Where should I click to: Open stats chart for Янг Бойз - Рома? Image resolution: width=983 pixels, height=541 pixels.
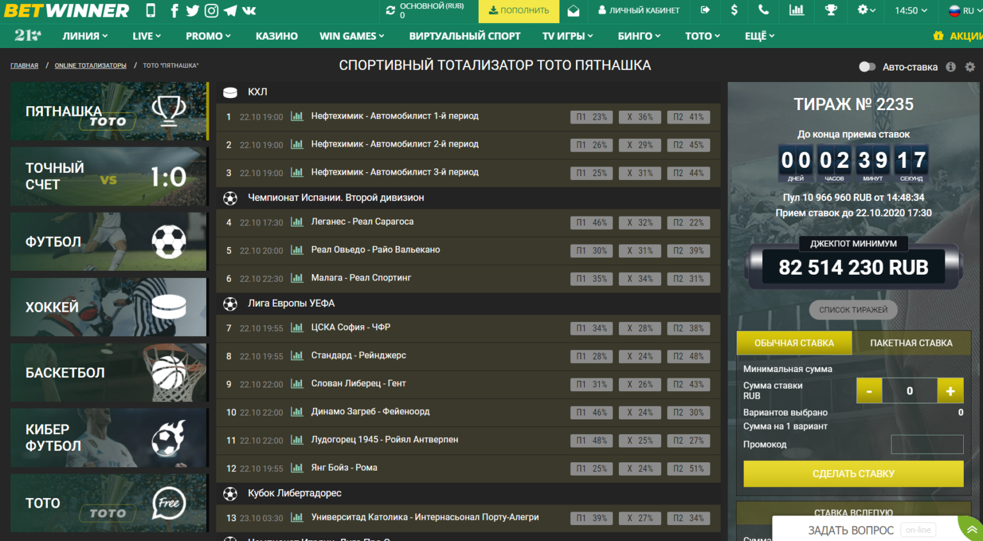297,468
